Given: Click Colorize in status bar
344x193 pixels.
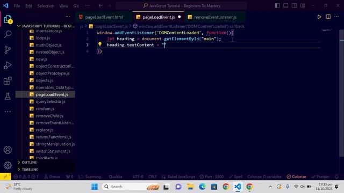Looking at the screenshot, I should [x=296, y=176].
